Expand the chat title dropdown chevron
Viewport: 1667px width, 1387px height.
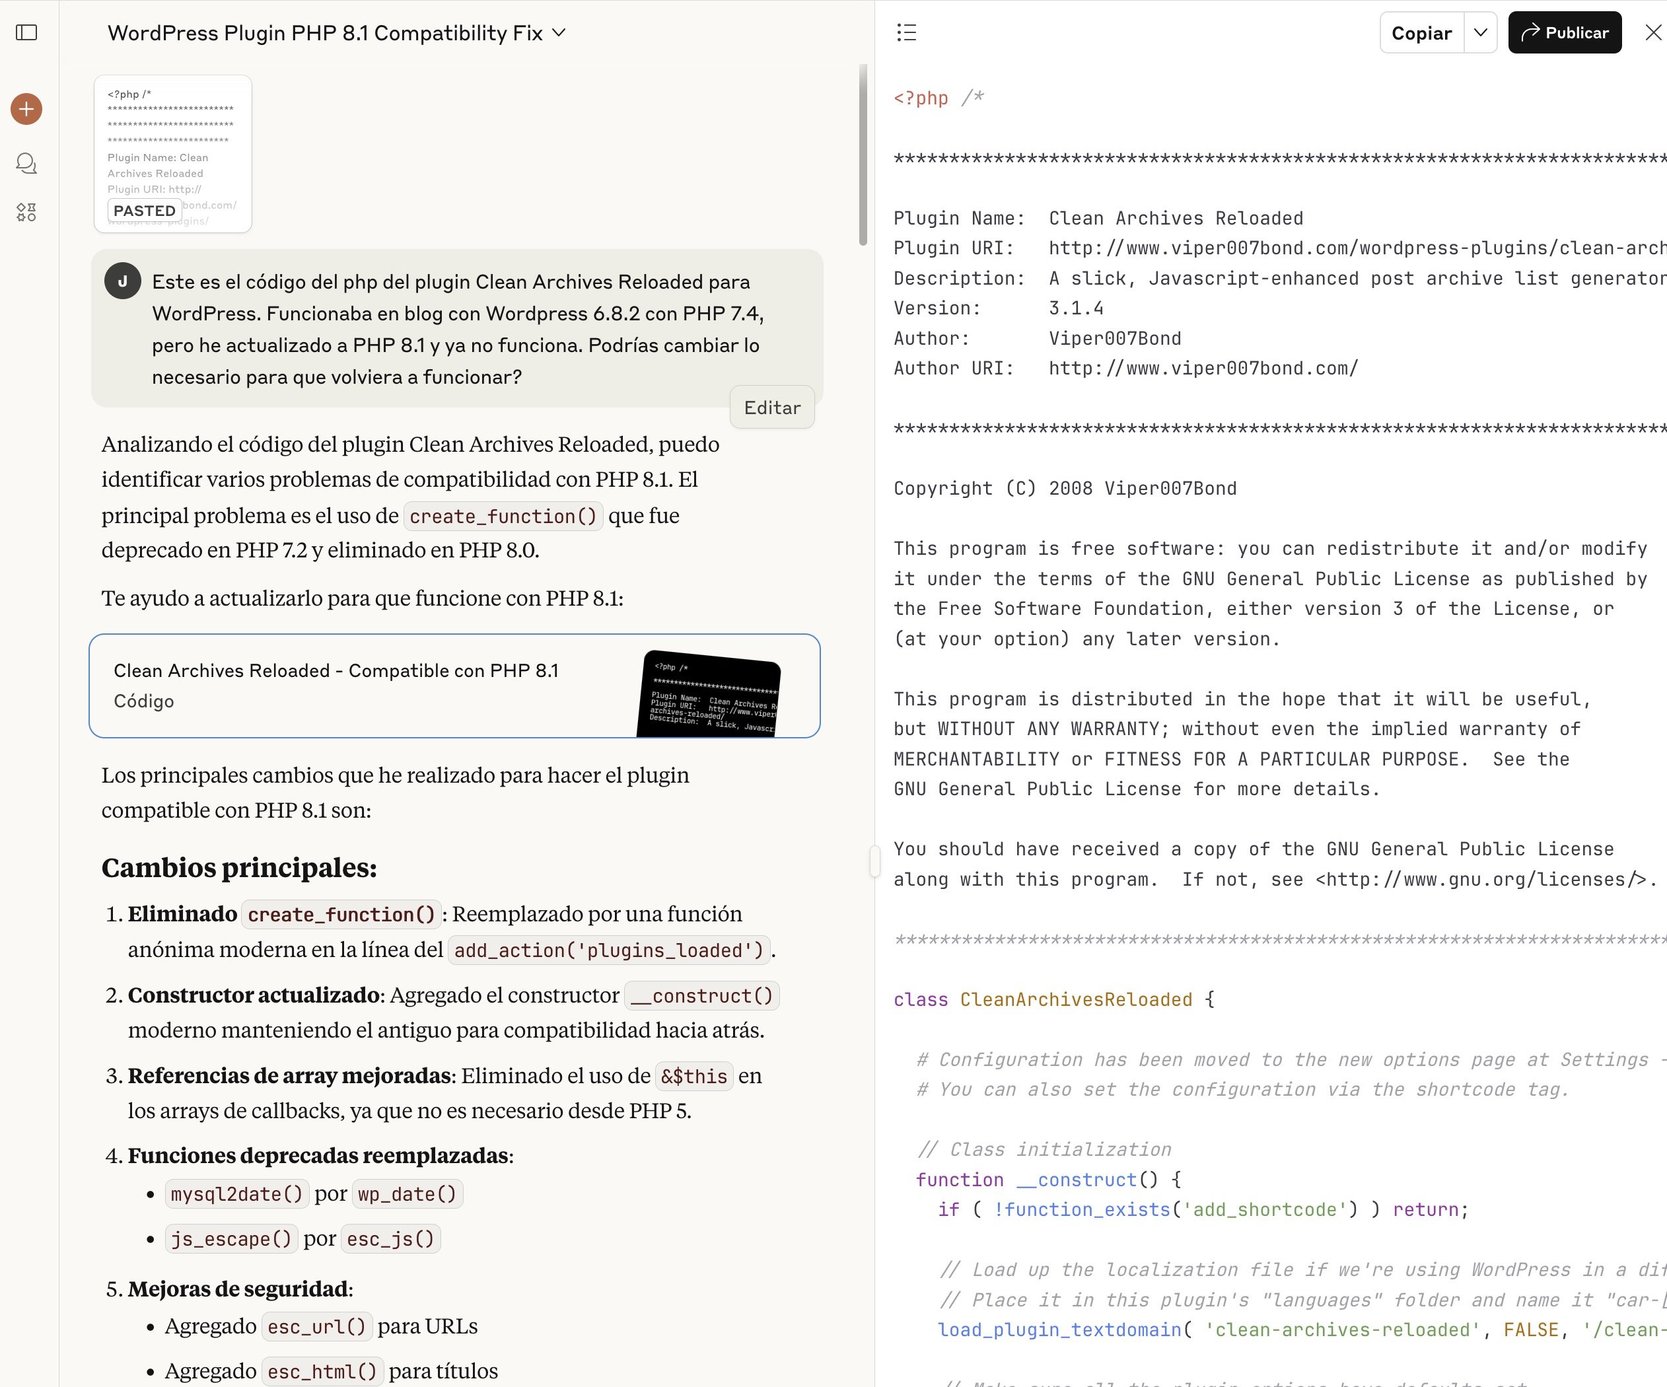559,32
